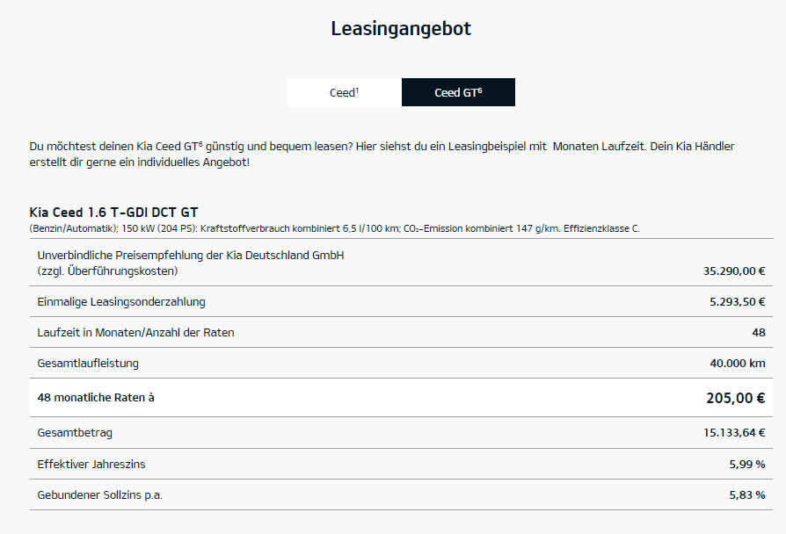Click the intro paragraph about leasing example

point(382,155)
